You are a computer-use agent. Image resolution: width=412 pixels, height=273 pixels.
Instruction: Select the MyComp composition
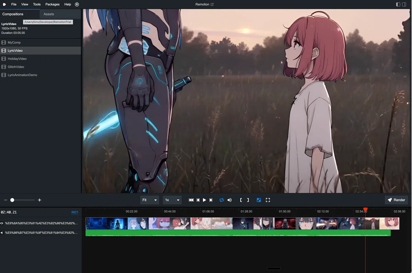pos(41,43)
